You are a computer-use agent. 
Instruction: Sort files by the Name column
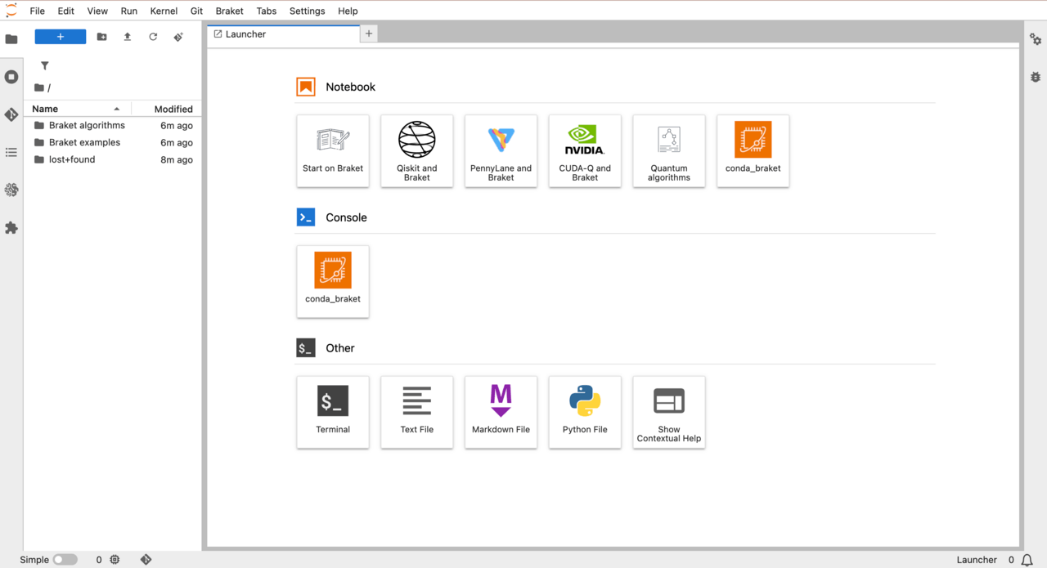click(46, 109)
